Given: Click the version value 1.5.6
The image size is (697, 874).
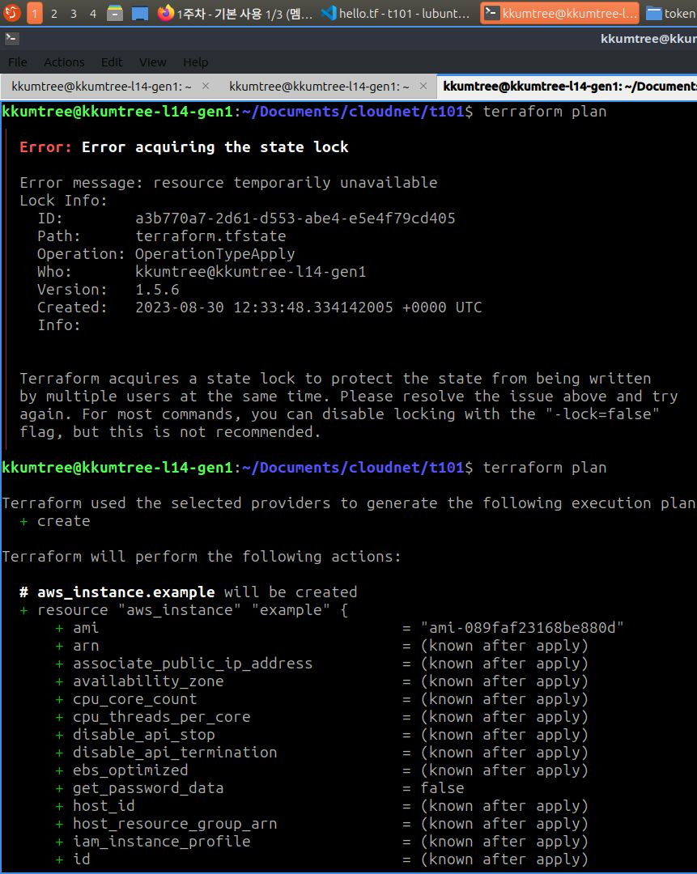Looking at the screenshot, I should click(157, 290).
